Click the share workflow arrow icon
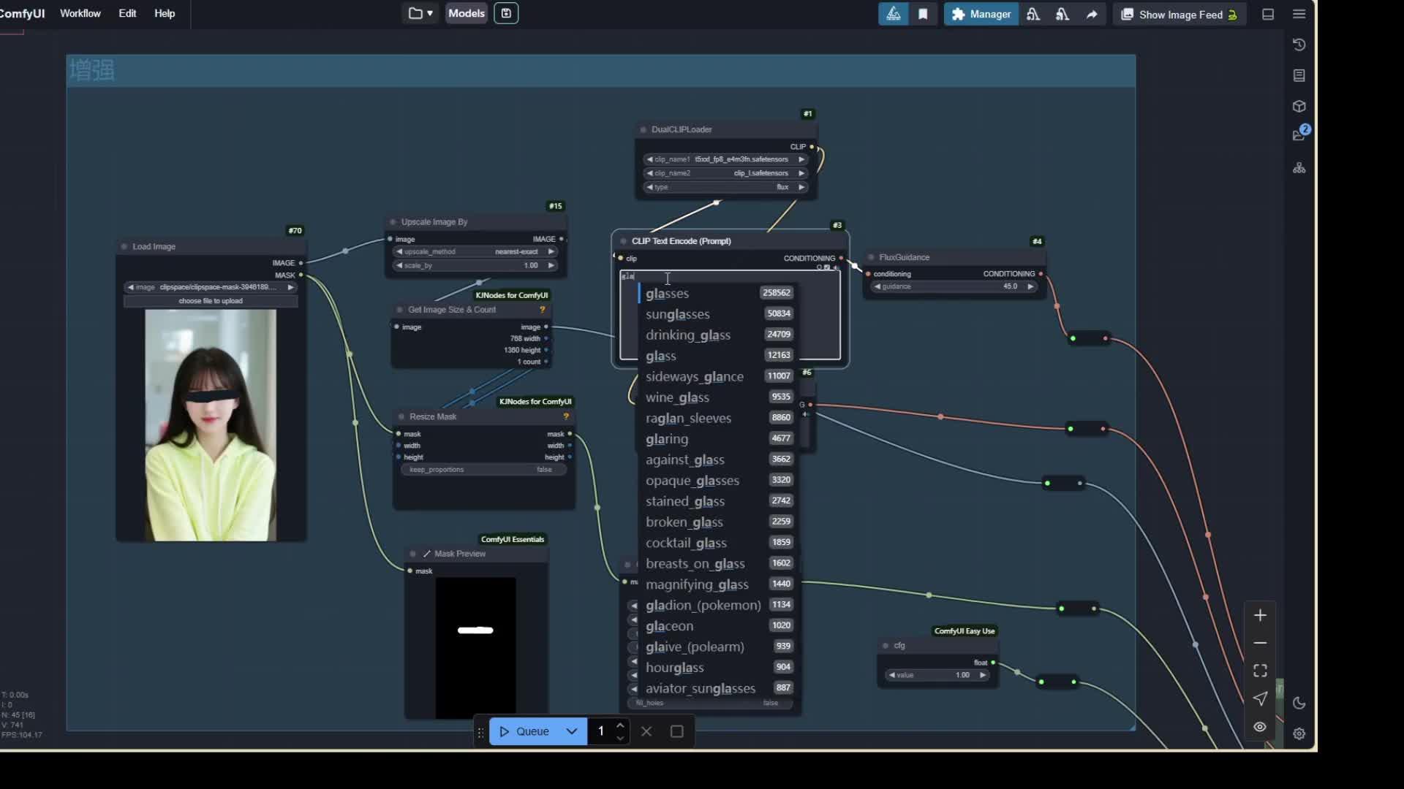The image size is (1404, 789). 1091,13
